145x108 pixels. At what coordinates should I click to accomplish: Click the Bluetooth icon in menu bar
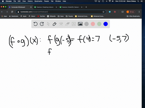[x=107, y=1]
